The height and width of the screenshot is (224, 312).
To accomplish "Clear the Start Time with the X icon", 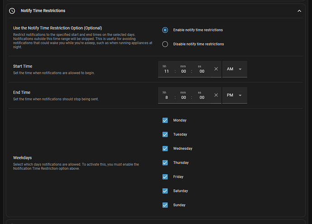I will click(x=216, y=69).
